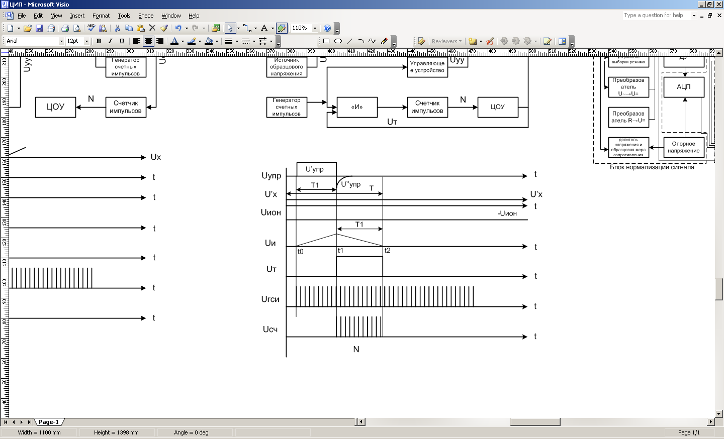
Task: Click the Paste clipboard icon
Action: (x=141, y=28)
